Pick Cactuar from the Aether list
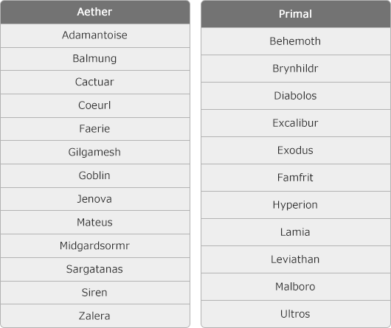Image resolution: width=391 pixels, height=328 pixels. tap(95, 83)
